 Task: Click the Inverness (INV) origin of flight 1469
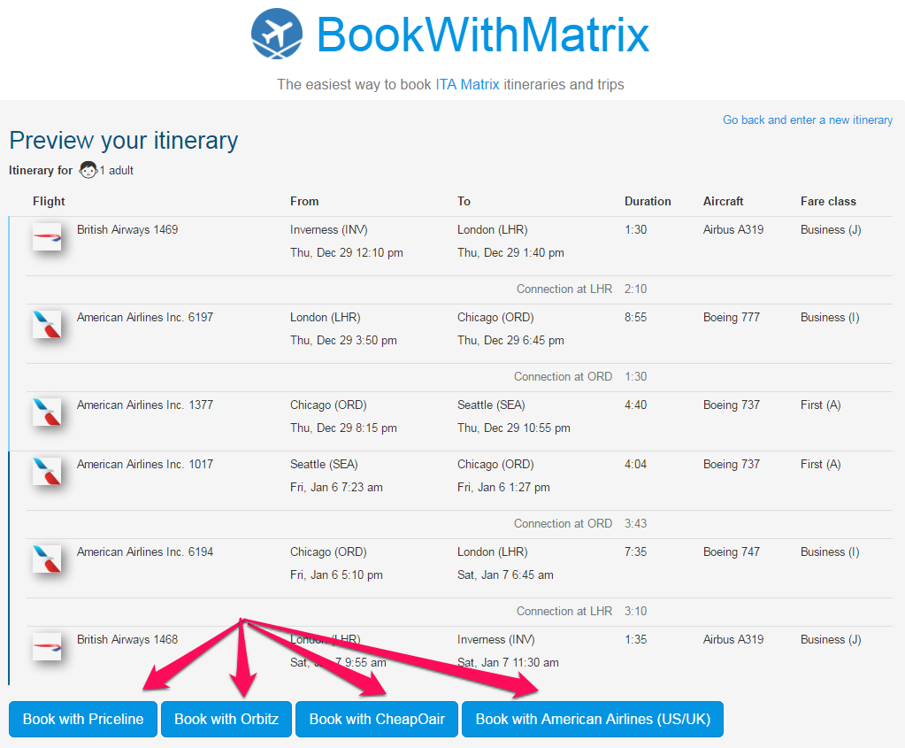point(329,229)
